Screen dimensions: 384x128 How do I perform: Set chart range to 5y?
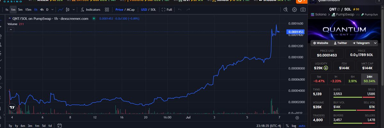pyautogui.click(x=10, y=125)
